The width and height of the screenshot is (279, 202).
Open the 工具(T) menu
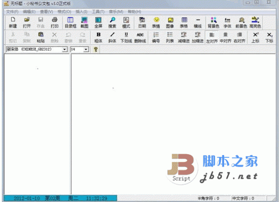[x=98, y=12]
